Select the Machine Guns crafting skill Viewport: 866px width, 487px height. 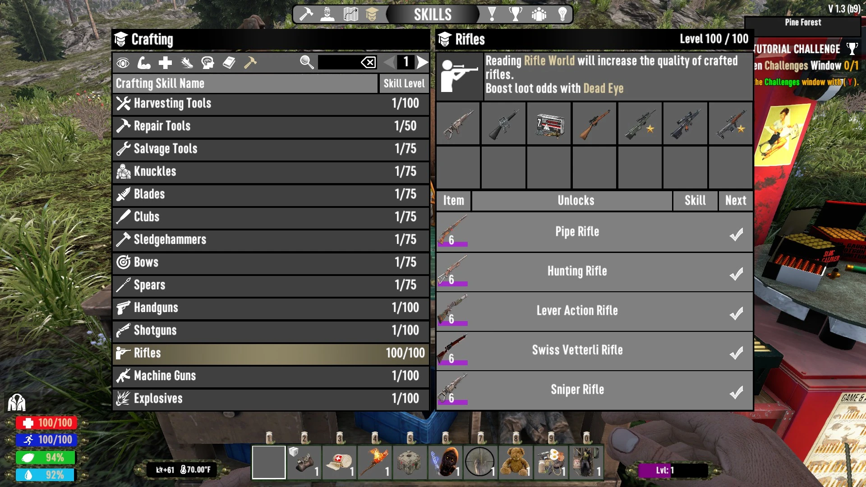tap(271, 376)
